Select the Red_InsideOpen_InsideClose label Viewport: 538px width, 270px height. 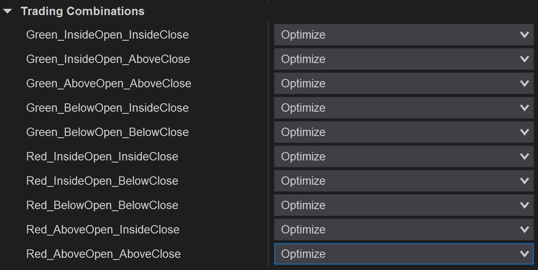[x=102, y=157]
